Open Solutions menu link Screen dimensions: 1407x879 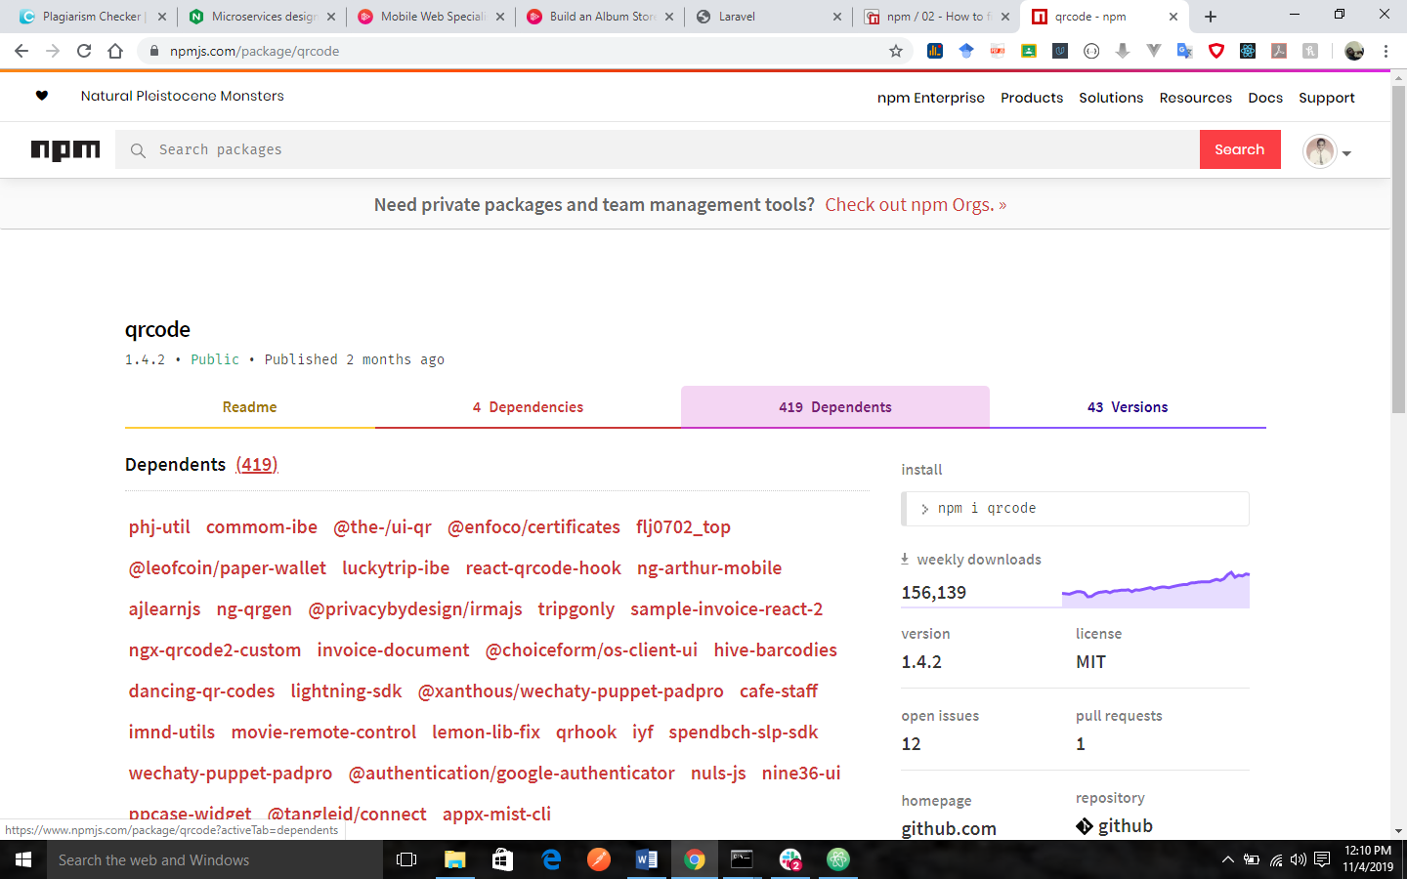(1111, 98)
